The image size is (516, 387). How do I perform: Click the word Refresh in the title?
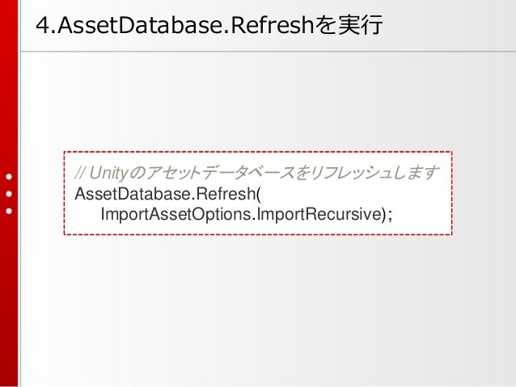272,25
